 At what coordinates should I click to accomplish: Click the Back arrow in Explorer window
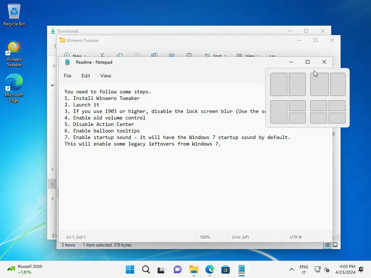click(x=54, y=66)
